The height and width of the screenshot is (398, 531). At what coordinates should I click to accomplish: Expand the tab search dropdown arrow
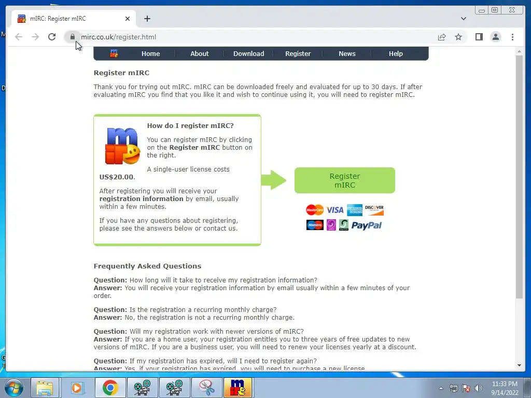(464, 19)
